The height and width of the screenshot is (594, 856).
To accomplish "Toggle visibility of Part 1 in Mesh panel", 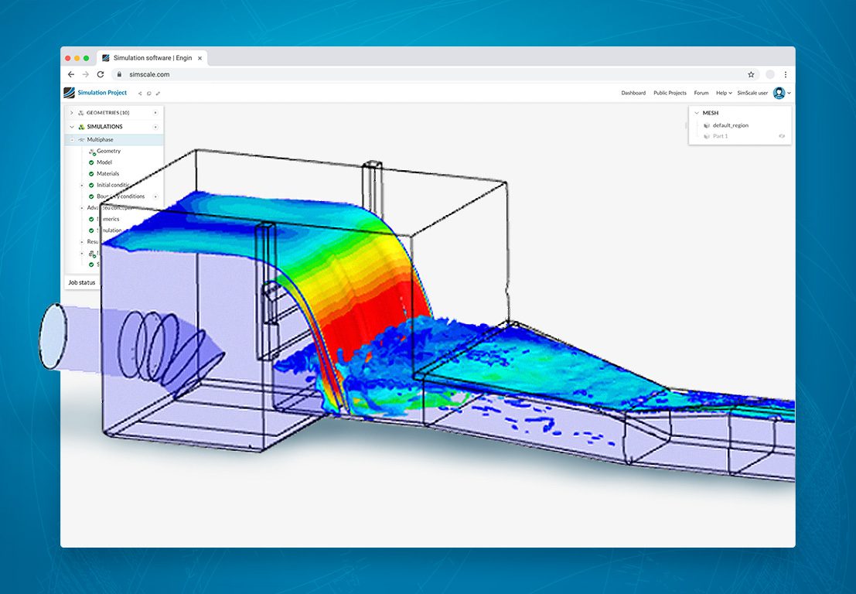I will tap(782, 135).
